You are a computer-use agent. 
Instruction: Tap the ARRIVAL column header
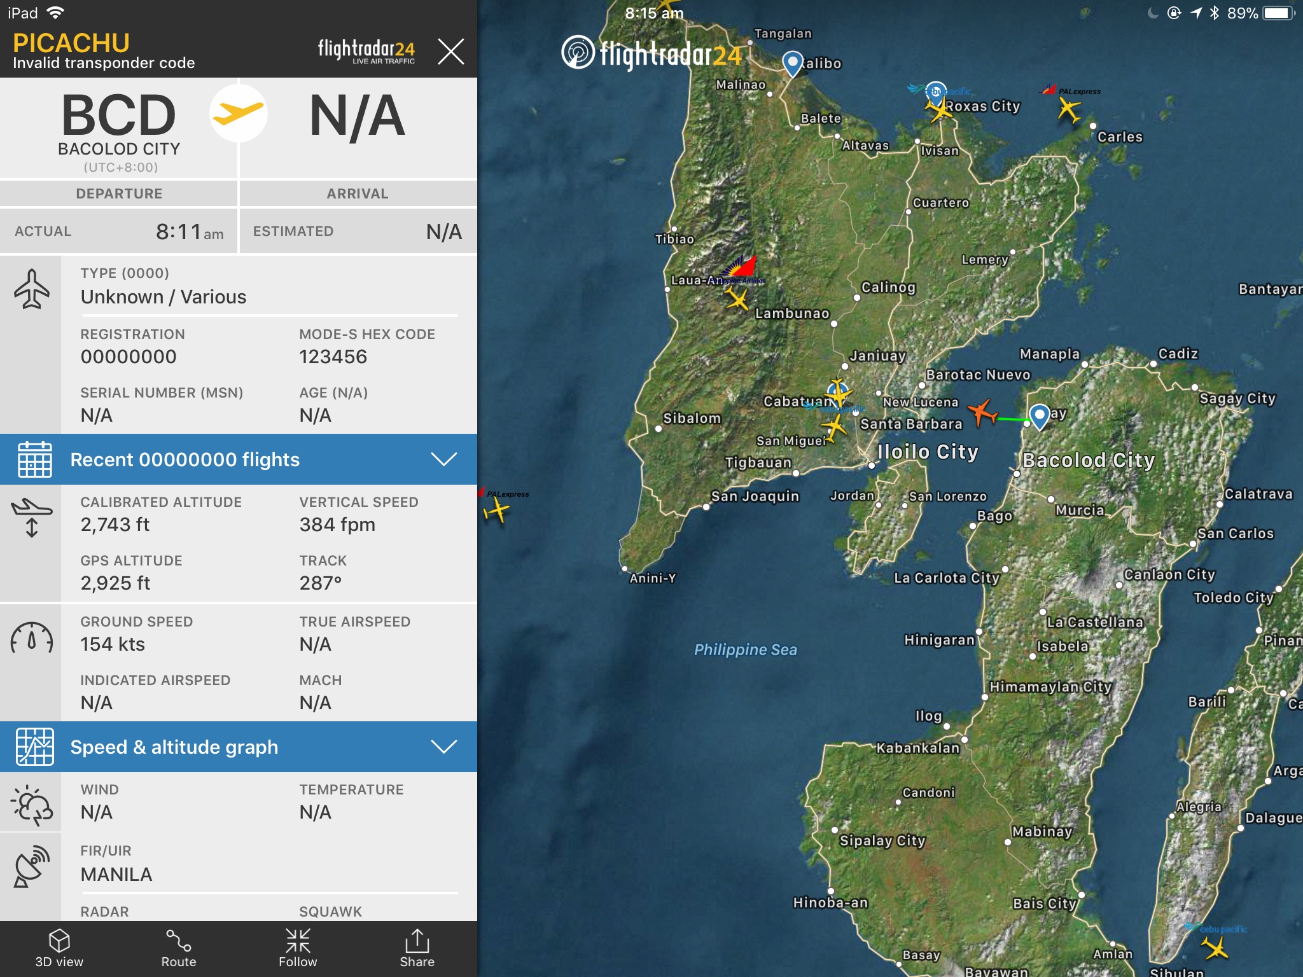click(x=358, y=193)
